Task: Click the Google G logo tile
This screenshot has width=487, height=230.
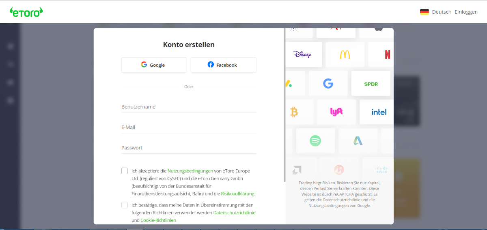Action: [x=328, y=83]
